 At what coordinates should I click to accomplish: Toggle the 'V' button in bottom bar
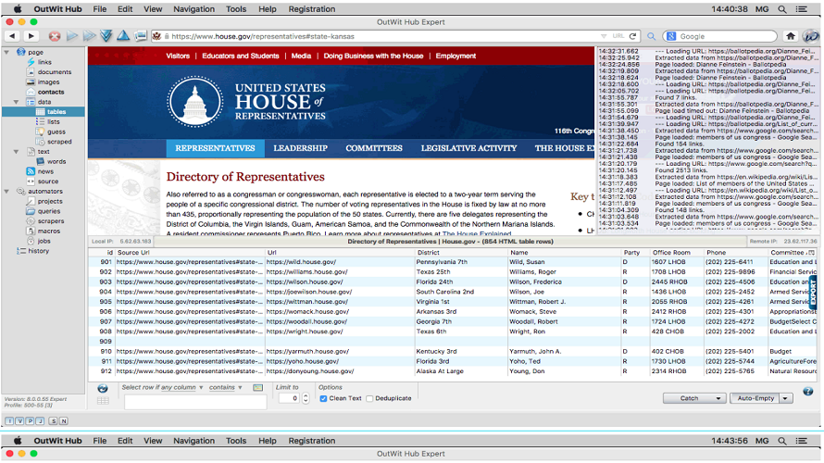click(x=19, y=421)
